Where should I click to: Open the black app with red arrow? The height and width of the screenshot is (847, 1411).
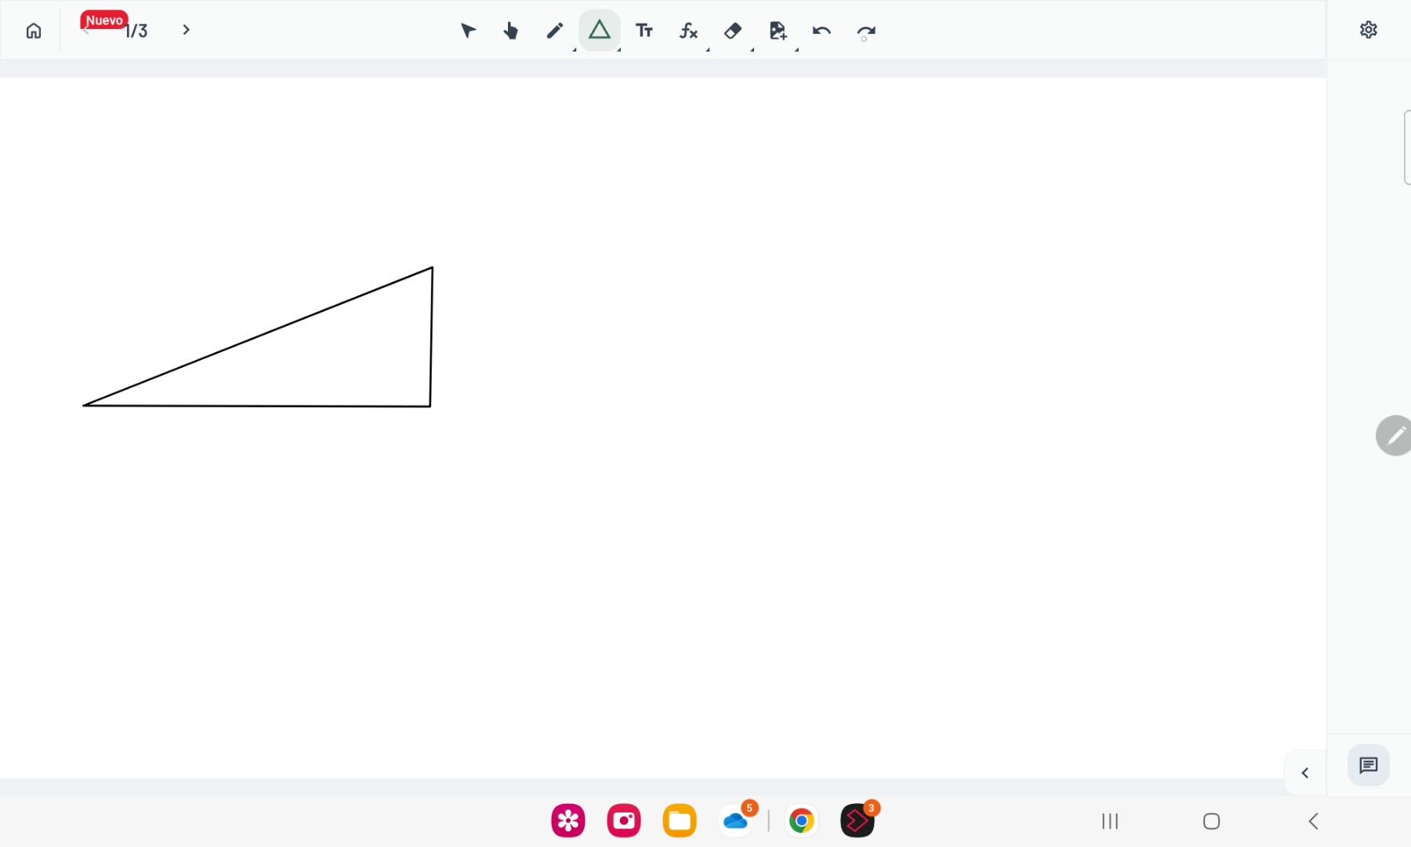tap(857, 821)
